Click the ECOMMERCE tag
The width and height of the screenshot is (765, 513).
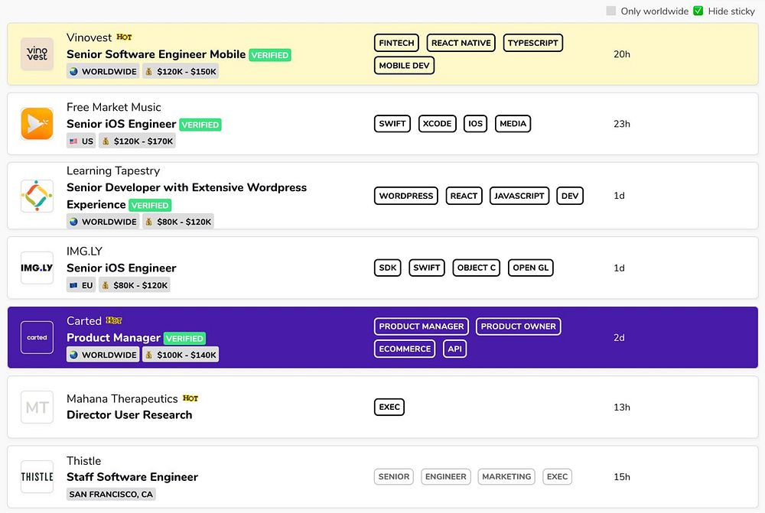coord(405,349)
